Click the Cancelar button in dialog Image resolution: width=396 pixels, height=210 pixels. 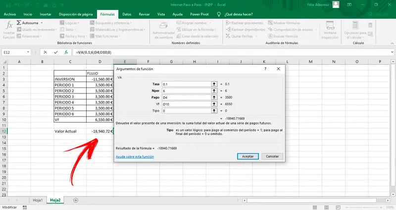(x=272, y=156)
